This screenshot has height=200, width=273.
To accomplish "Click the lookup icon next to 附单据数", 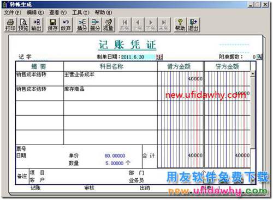I will 259,57.
